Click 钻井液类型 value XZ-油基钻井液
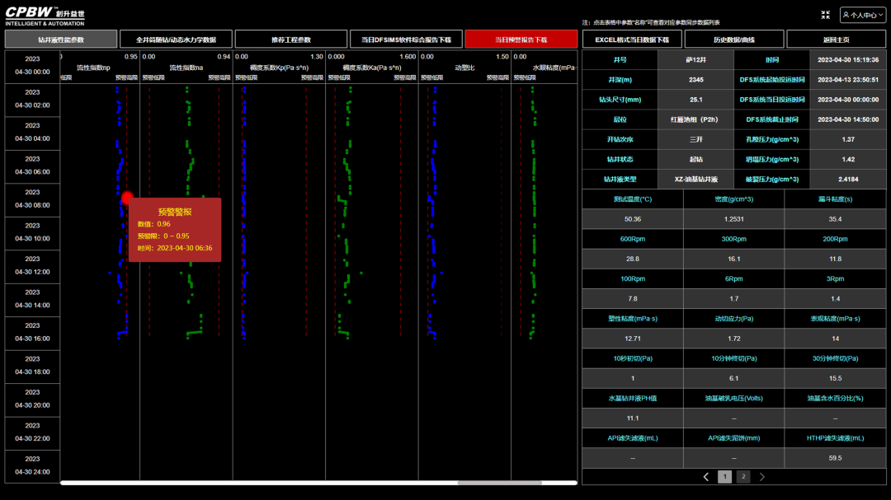Image resolution: width=891 pixels, height=500 pixels. [x=696, y=180]
